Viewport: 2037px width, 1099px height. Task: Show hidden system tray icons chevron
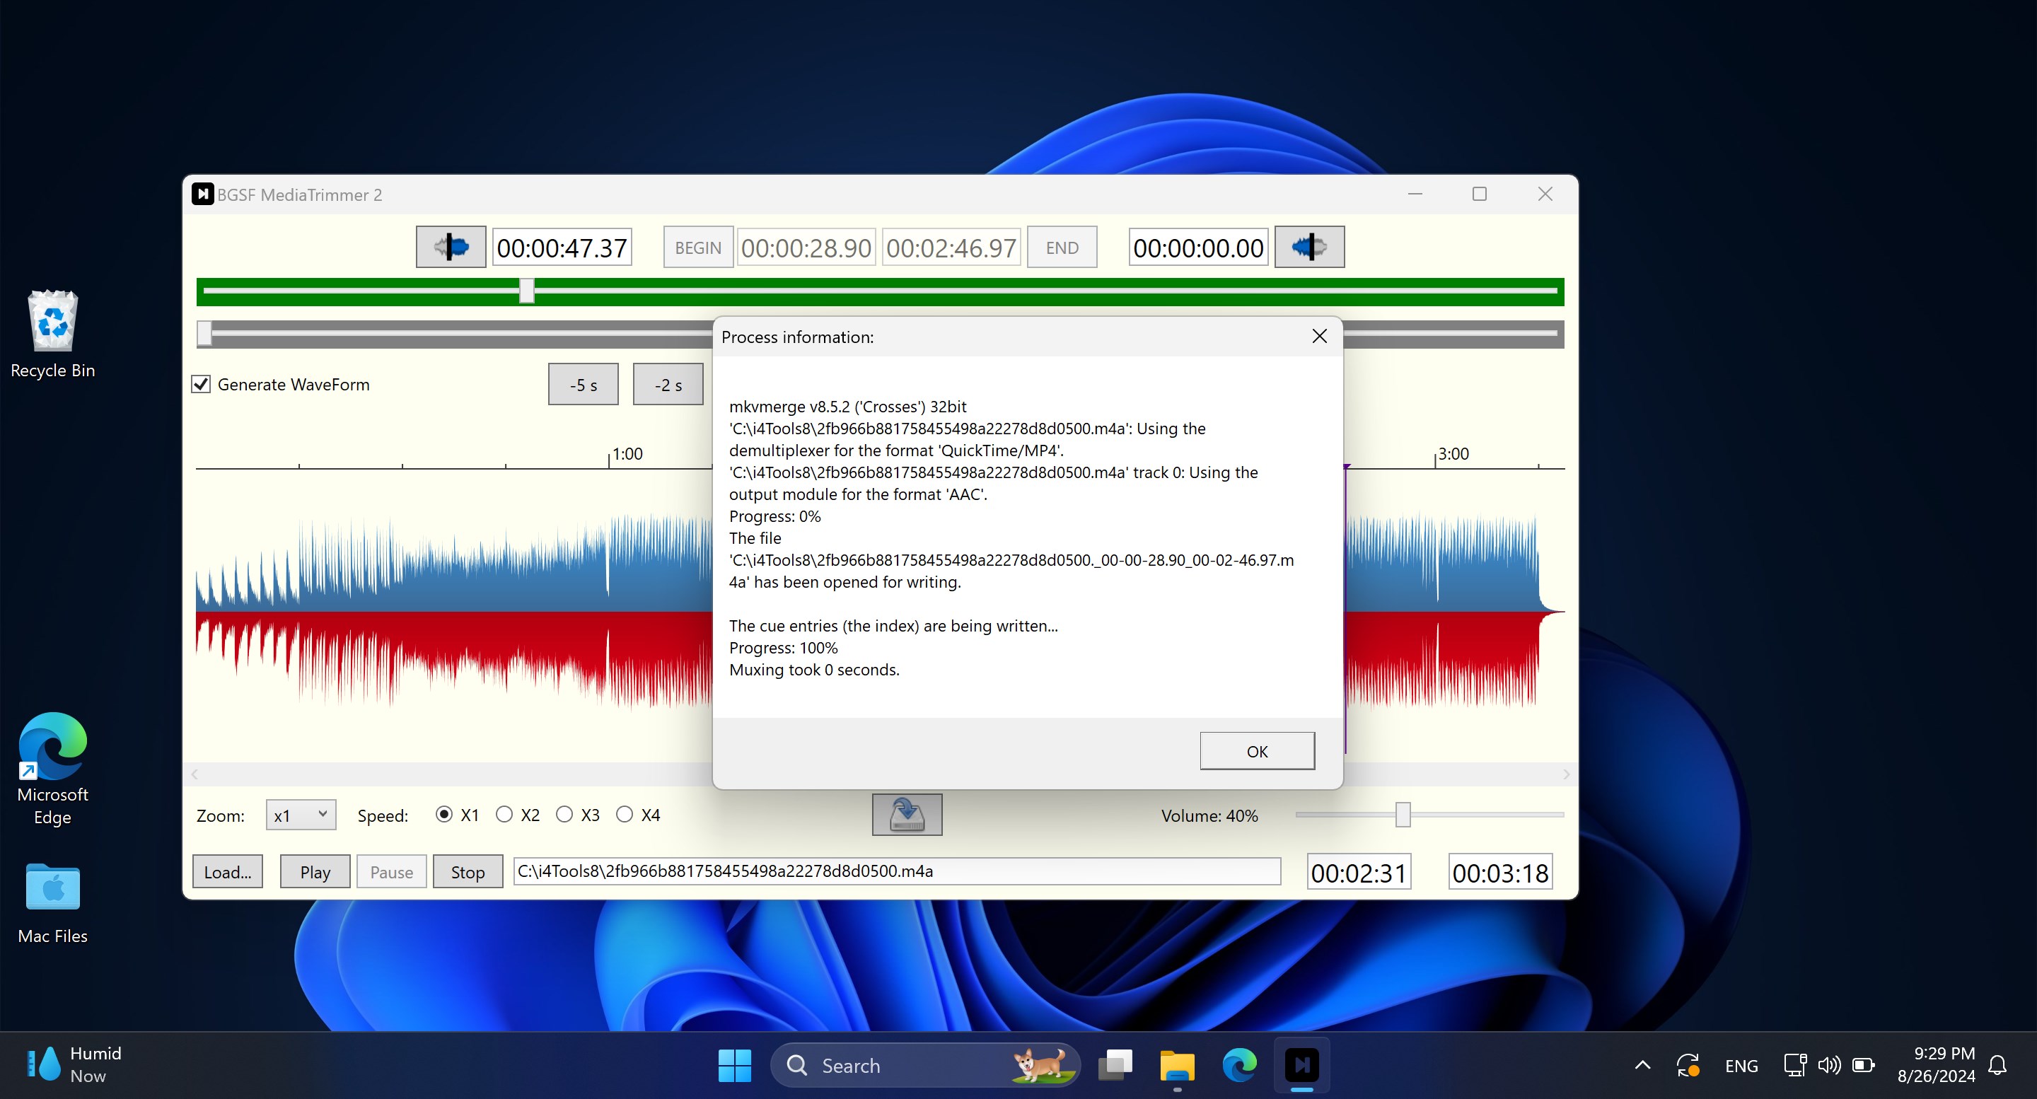[x=1642, y=1065]
